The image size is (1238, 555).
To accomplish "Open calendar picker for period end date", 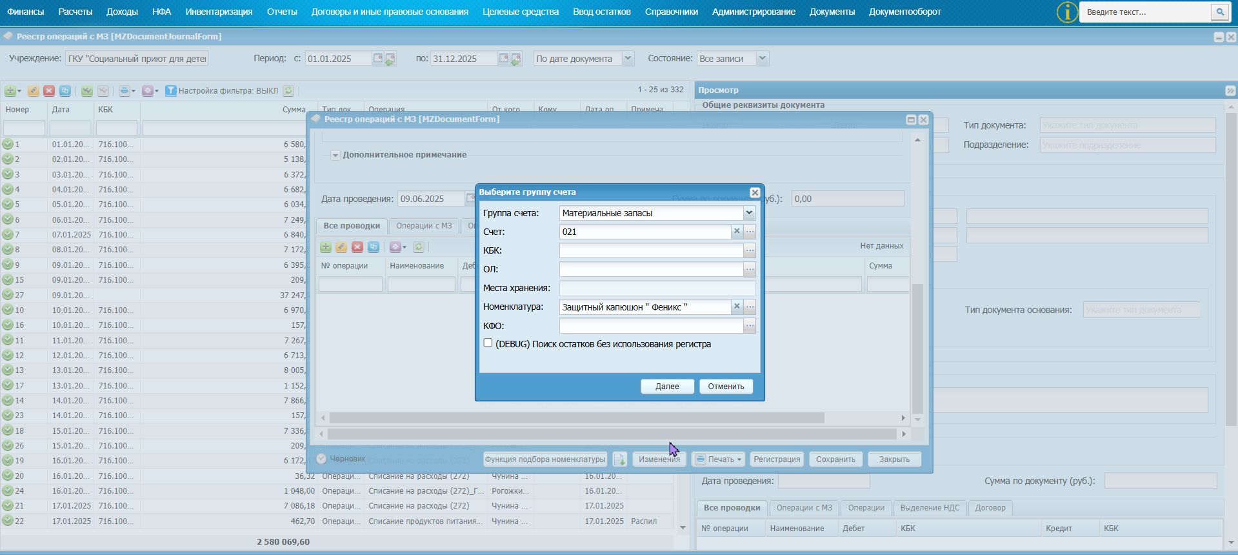I will (504, 58).
